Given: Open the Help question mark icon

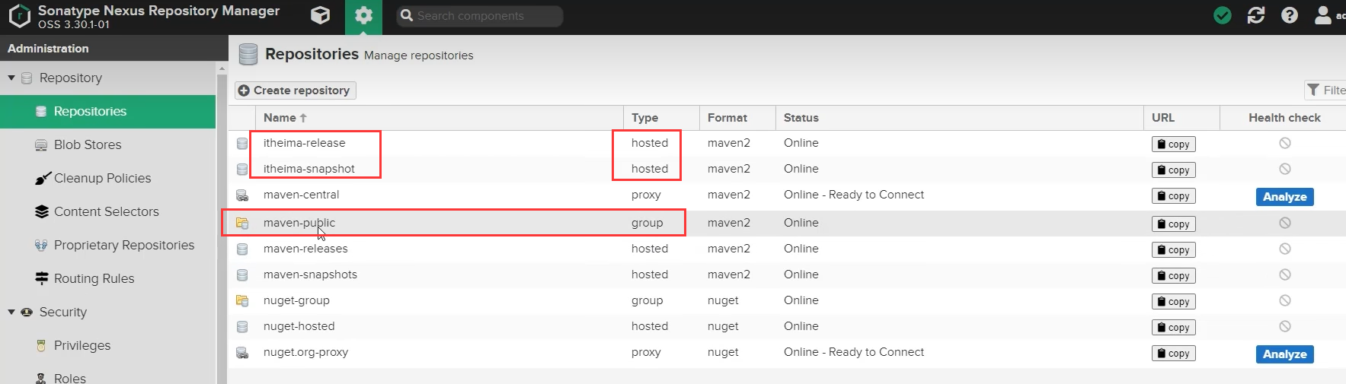Looking at the screenshot, I should (1289, 16).
